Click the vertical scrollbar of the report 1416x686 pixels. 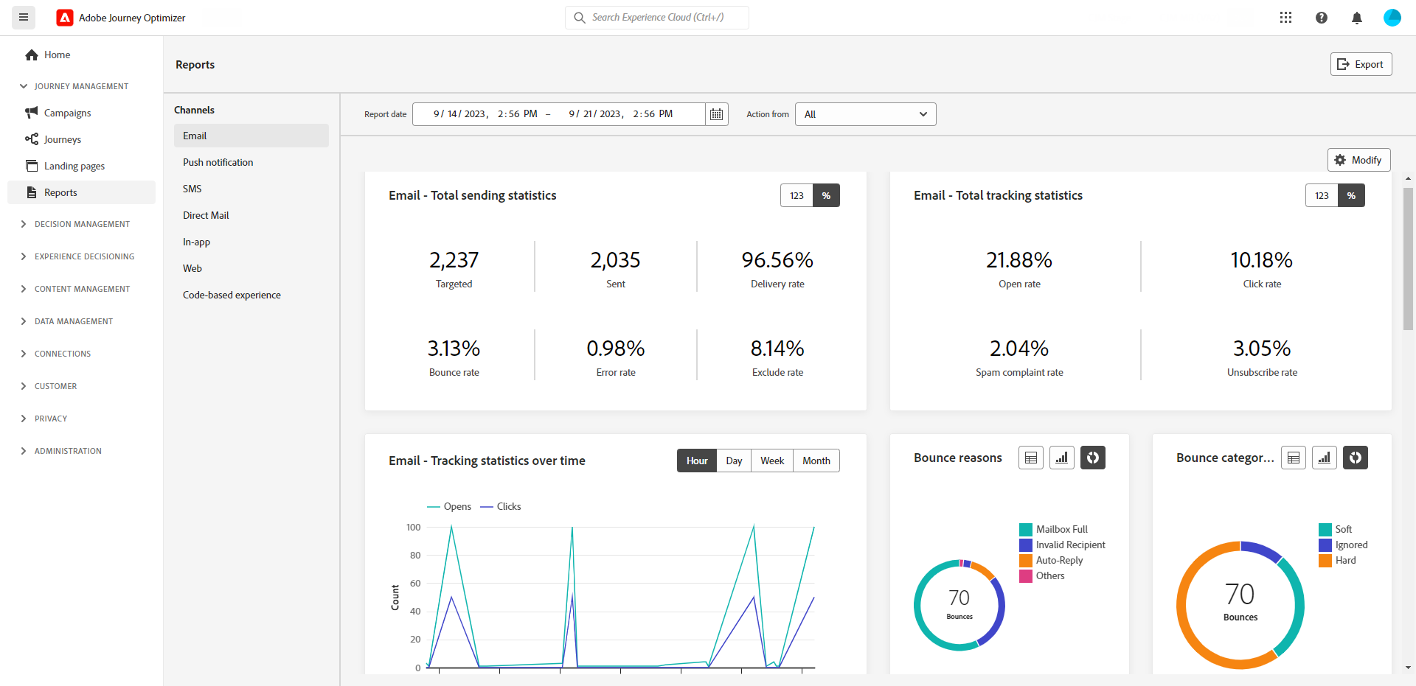pos(1408,258)
